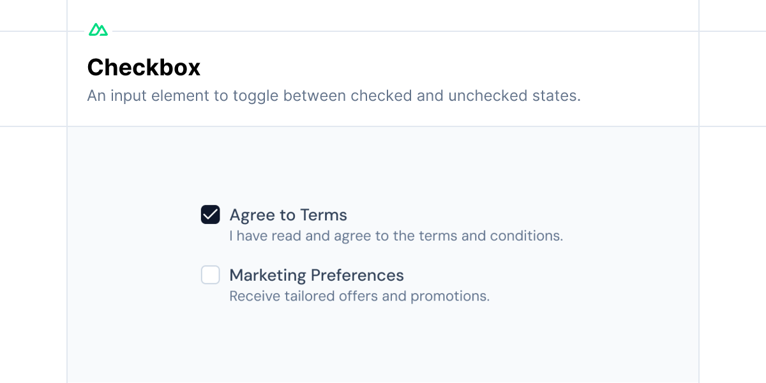Click the white checkmark in the checked box
The image size is (766, 383).
click(x=211, y=214)
